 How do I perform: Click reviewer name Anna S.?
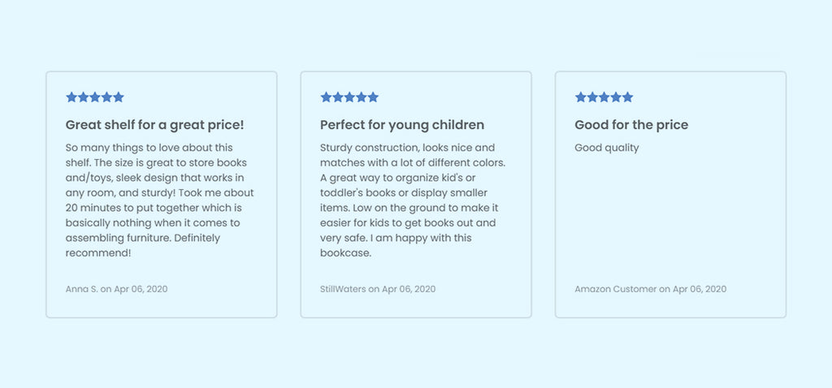tap(80, 289)
